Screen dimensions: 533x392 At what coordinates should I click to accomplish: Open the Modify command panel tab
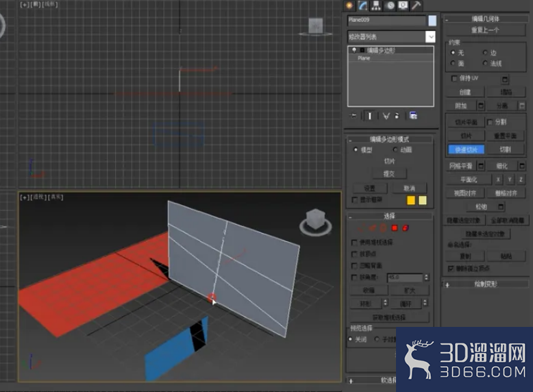tap(362, 5)
